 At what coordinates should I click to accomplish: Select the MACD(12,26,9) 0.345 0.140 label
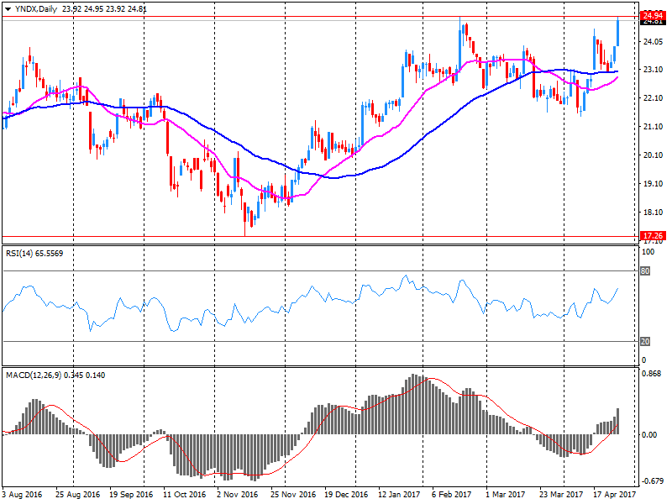pyautogui.click(x=55, y=375)
